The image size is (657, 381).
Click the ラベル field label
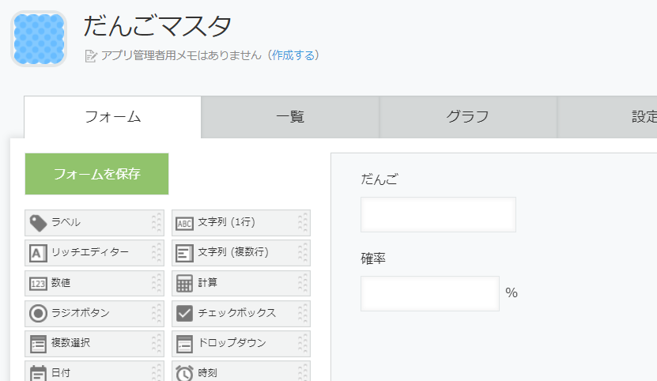tap(66, 222)
